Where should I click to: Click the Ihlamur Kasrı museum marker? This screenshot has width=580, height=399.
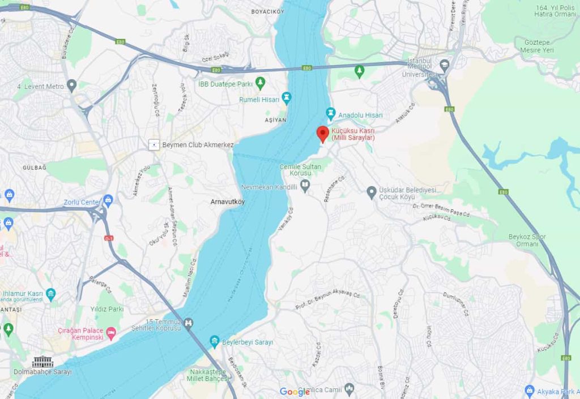[51, 294]
